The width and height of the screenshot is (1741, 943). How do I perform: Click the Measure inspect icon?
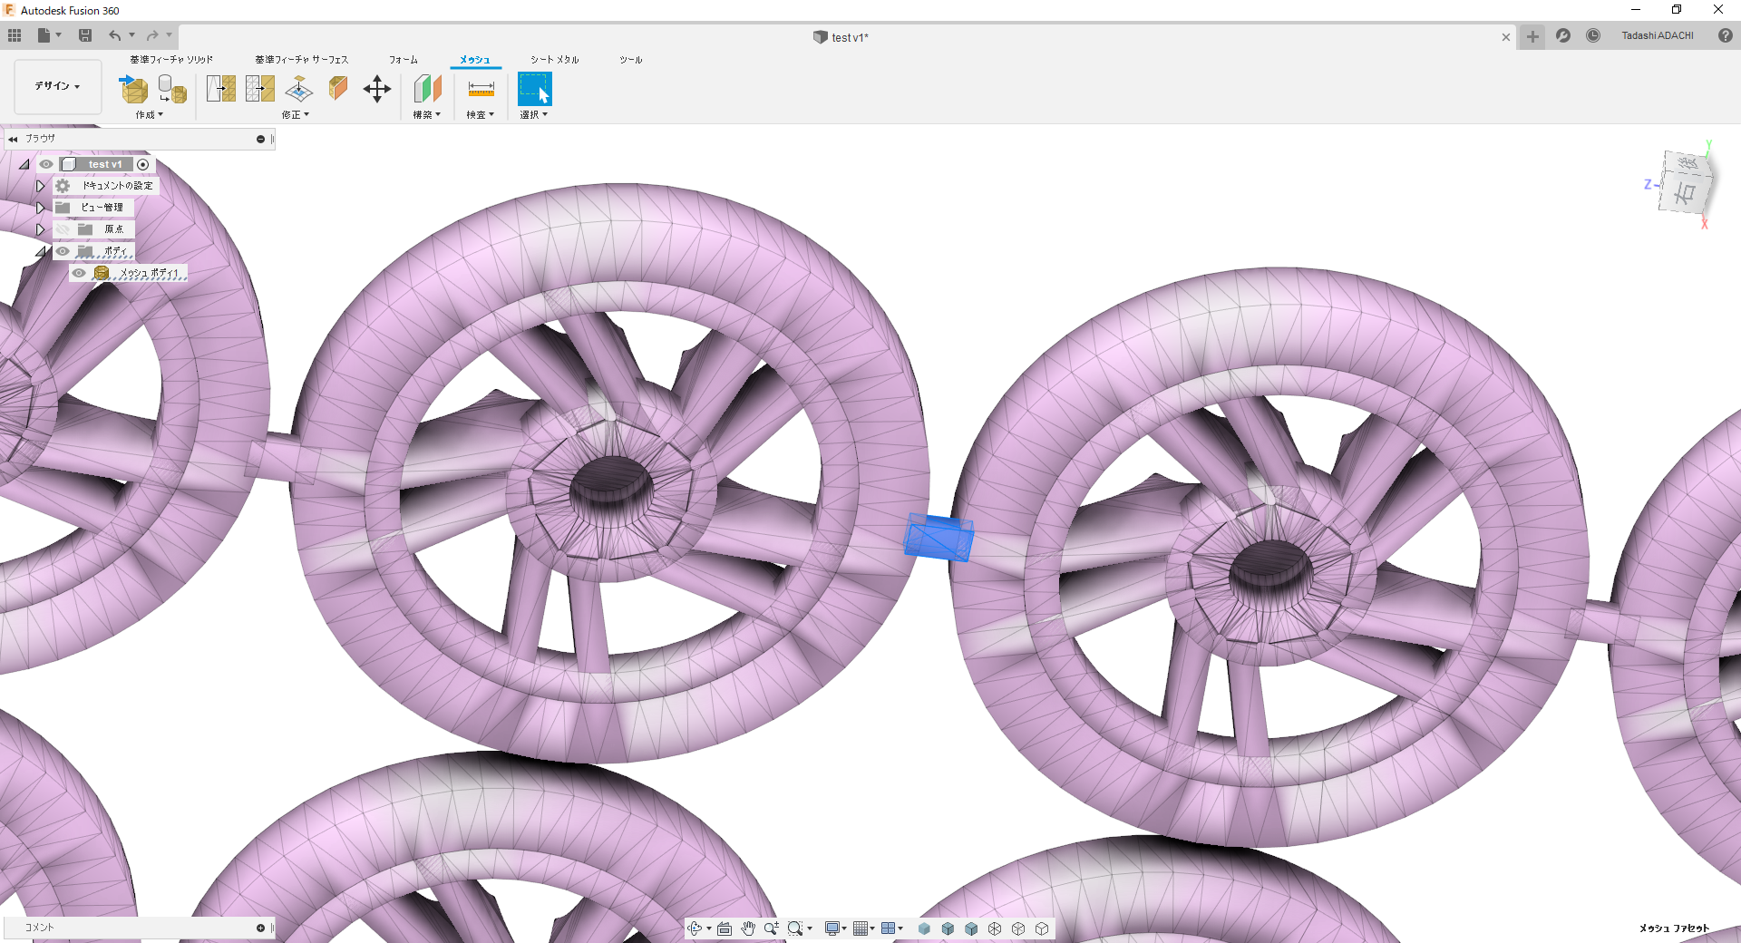click(481, 89)
